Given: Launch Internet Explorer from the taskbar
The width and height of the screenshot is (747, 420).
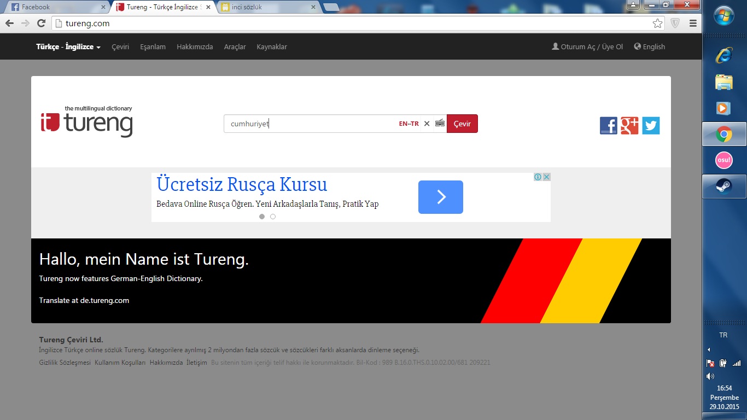Looking at the screenshot, I should 724,55.
